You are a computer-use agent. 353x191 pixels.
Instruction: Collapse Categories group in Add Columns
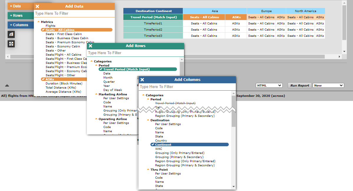143,95
